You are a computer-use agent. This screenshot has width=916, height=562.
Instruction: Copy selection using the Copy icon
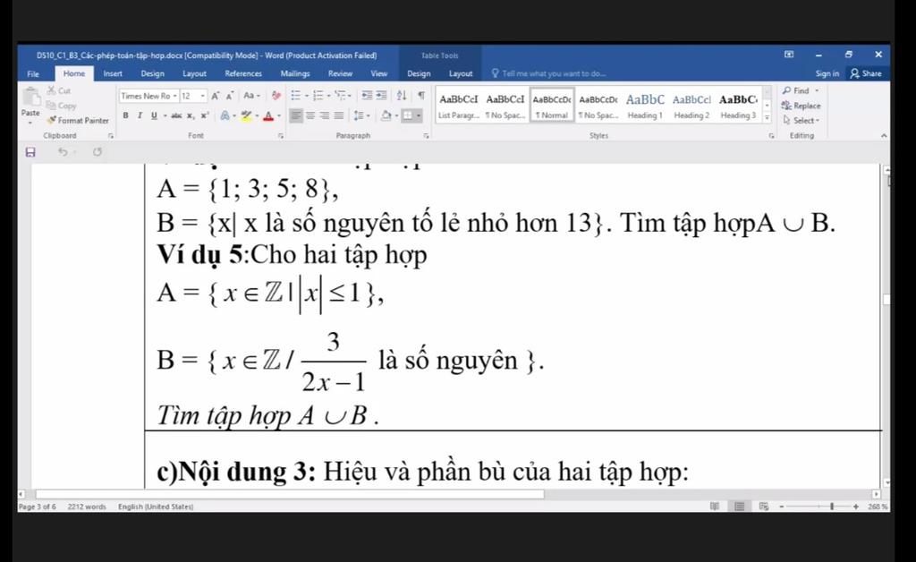click(62, 106)
